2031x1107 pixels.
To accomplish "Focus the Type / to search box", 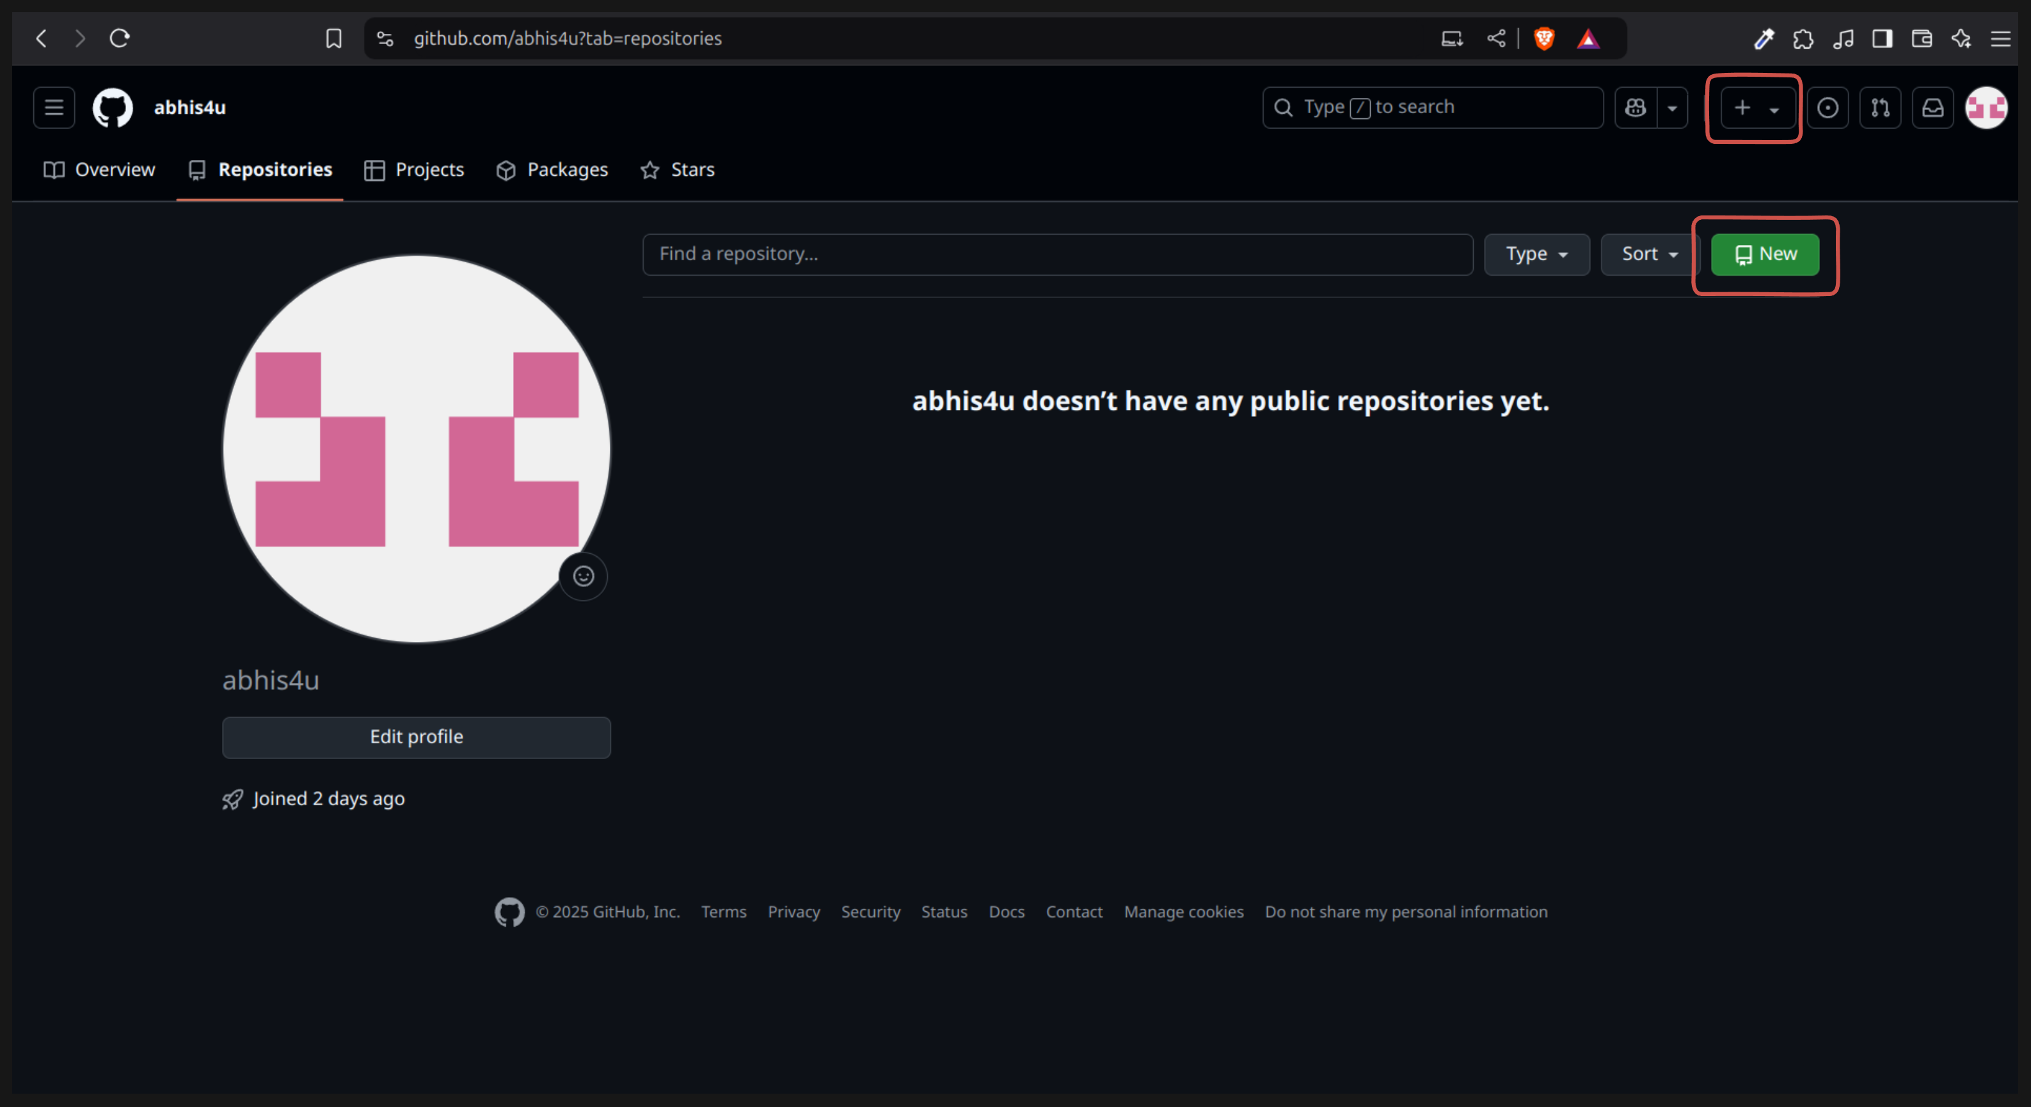I will tap(1433, 107).
